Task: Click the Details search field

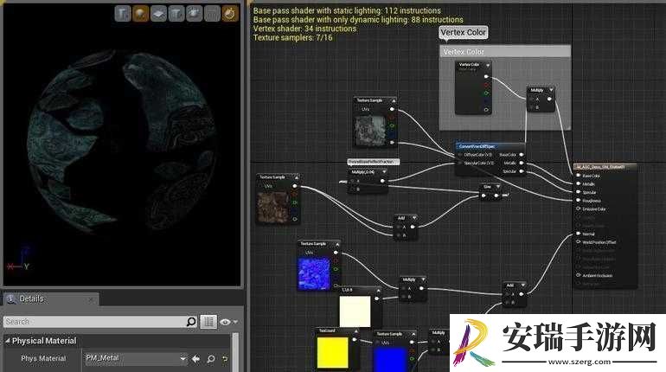Action: click(x=101, y=322)
